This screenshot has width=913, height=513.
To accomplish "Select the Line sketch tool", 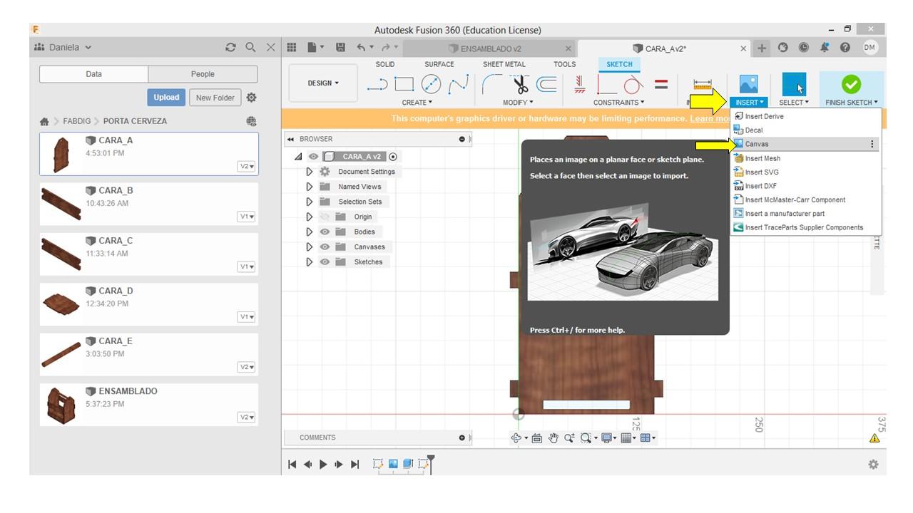I will tap(377, 85).
